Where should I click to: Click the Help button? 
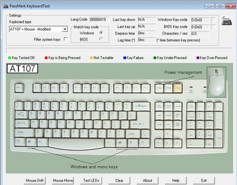tap(176, 181)
